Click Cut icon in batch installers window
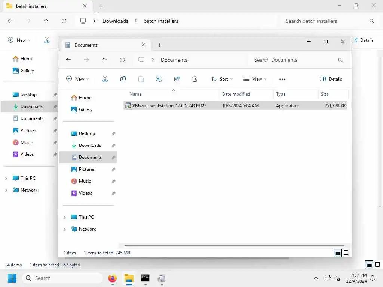 click(47, 40)
